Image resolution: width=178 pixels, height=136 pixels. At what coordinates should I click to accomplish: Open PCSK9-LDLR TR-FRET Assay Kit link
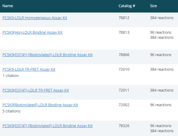point(29,69)
